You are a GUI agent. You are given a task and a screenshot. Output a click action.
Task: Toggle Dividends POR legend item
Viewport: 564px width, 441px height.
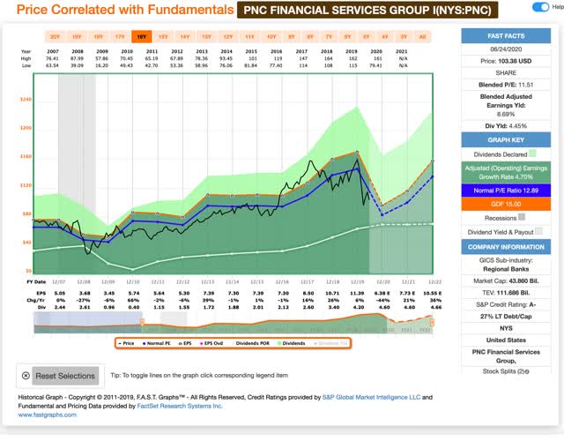(x=250, y=343)
